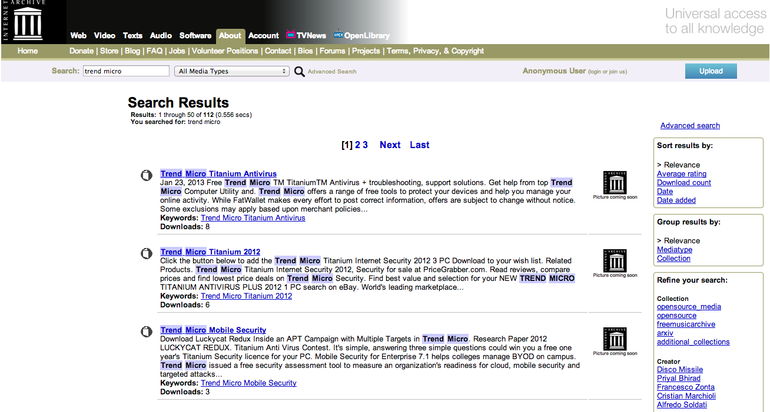Visit the Store link
The height and width of the screenshot is (412, 770).
pos(109,51)
